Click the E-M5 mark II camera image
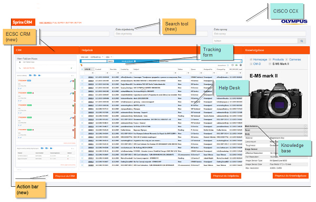 pos(276,101)
